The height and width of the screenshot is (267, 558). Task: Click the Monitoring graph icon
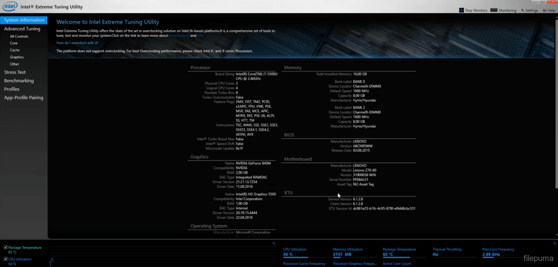(x=494, y=10)
